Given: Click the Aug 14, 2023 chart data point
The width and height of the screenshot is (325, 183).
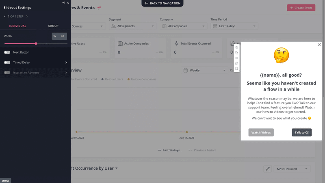Looking at the screenshot, I should (x=187, y=132).
